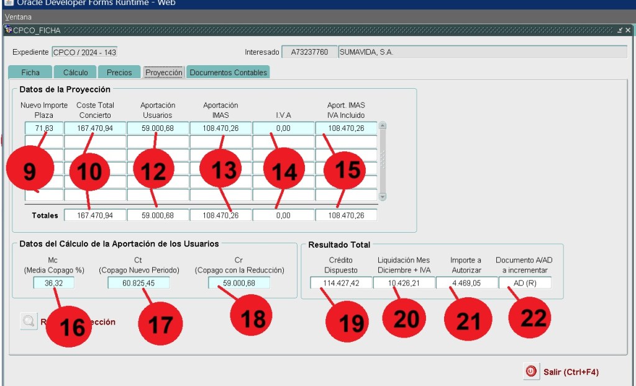
Task: Open the Ventana menu
Action: click(x=18, y=17)
